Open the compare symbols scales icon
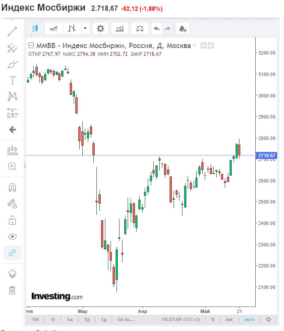 coord(140,28)
